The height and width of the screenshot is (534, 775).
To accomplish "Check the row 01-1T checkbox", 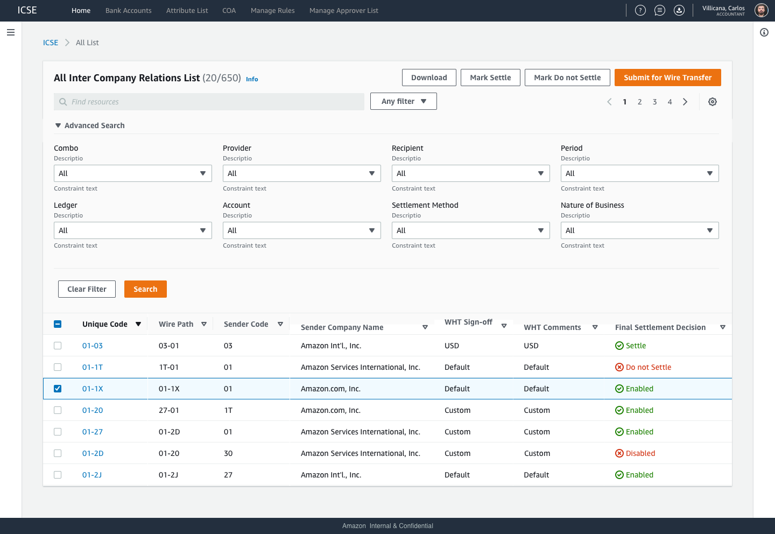I will pos(58,367).
